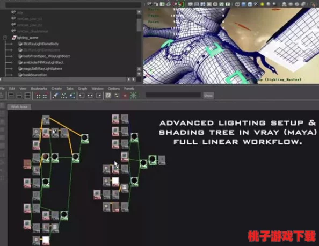Open the File menu in Hypershade
319x246 pixels.
click(2, 89)
